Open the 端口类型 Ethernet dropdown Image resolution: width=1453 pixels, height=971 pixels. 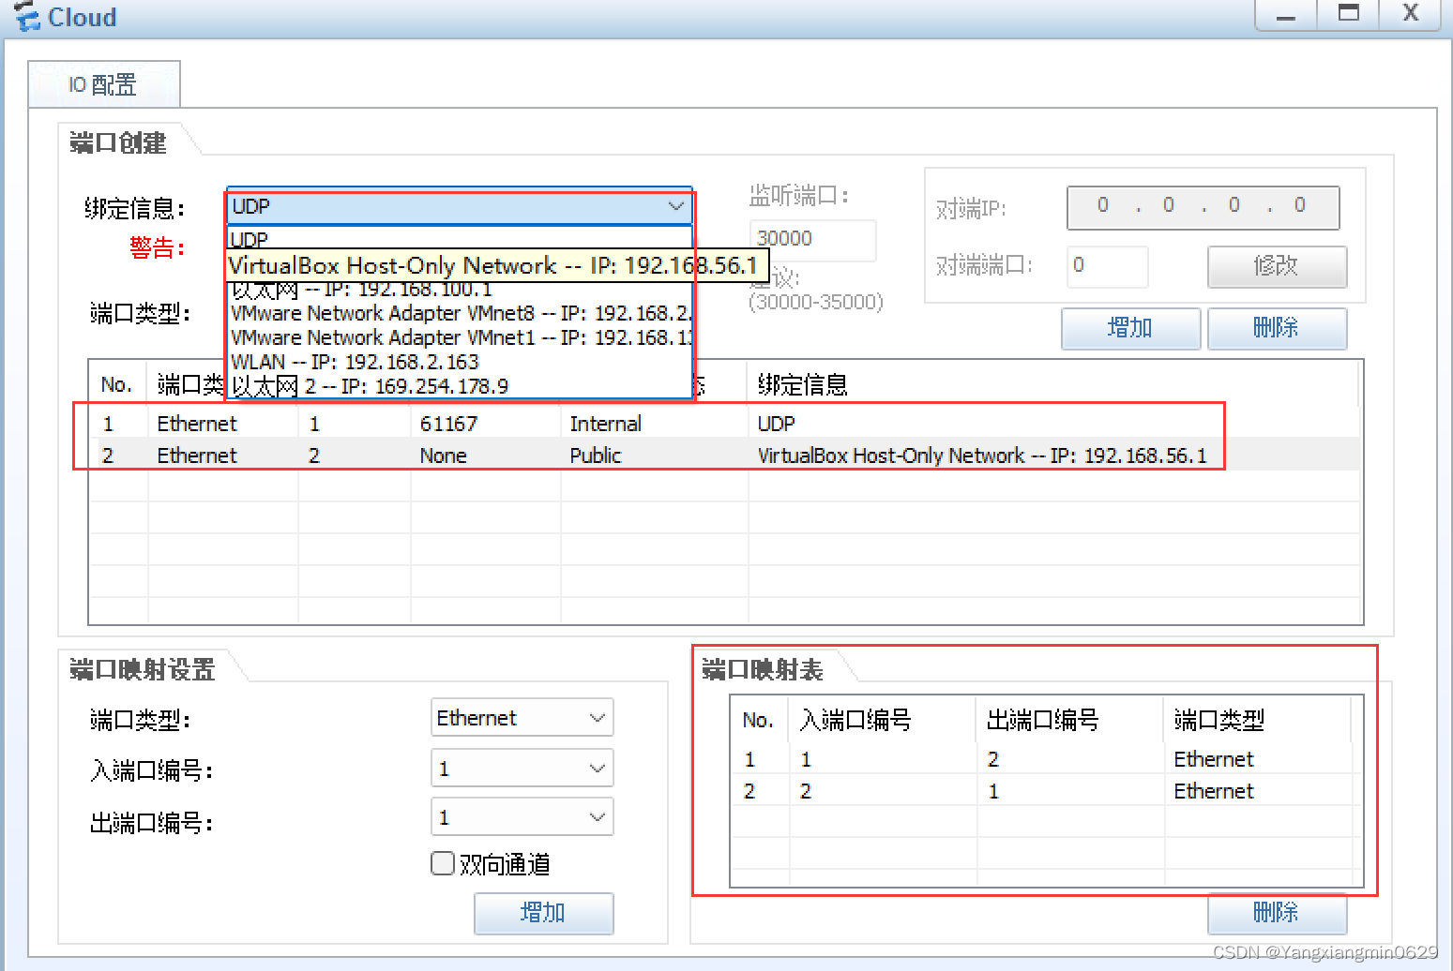pyautogui.click(x=522, y=717)
